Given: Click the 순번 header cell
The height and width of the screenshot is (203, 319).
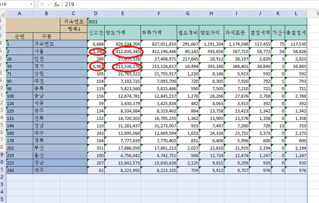Looking at the screenshot, I should (x=19, y=36).
